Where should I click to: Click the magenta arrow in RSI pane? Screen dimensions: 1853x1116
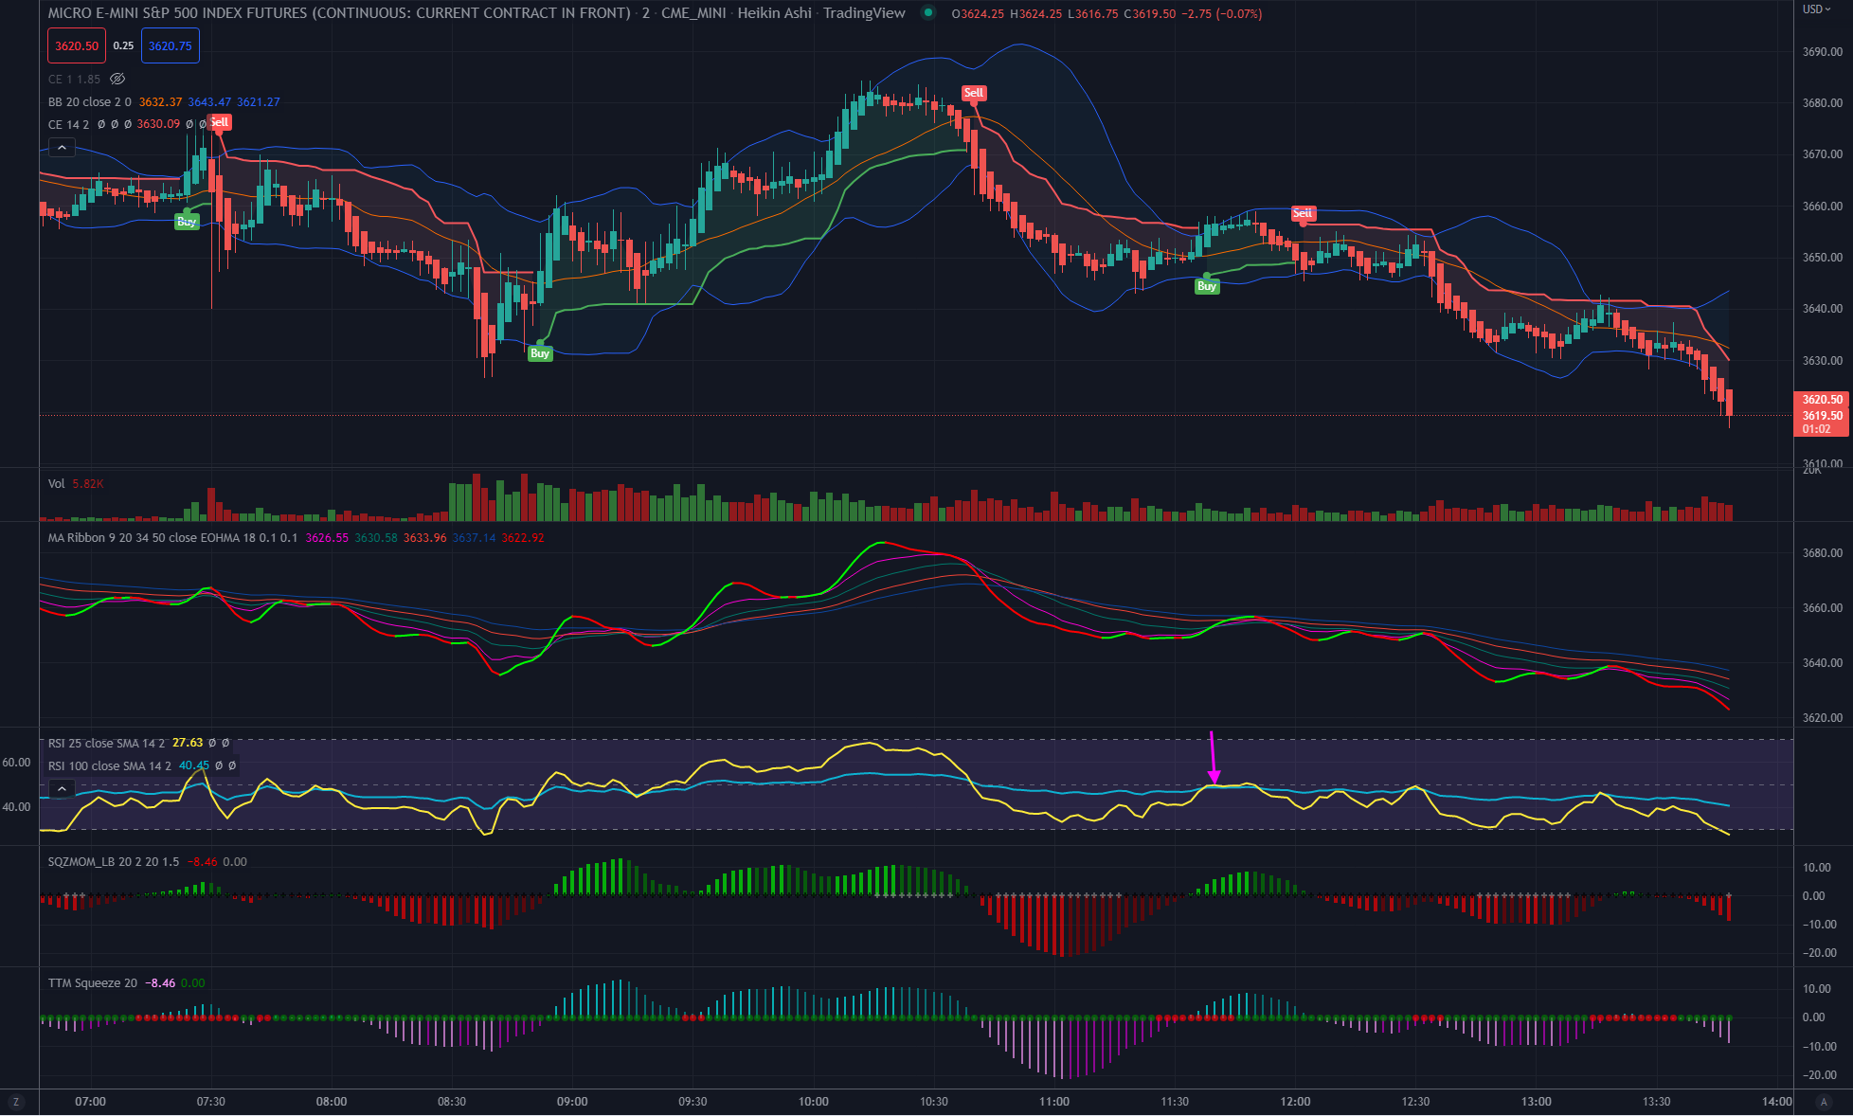tap(1213, 758)
